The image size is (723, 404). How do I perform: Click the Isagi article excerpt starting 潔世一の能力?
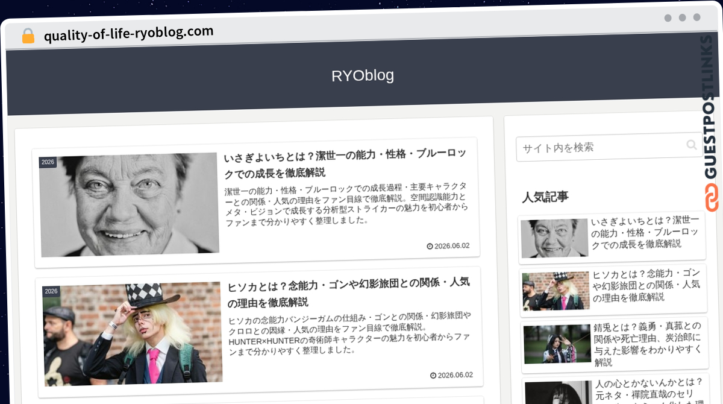(346, 203)
